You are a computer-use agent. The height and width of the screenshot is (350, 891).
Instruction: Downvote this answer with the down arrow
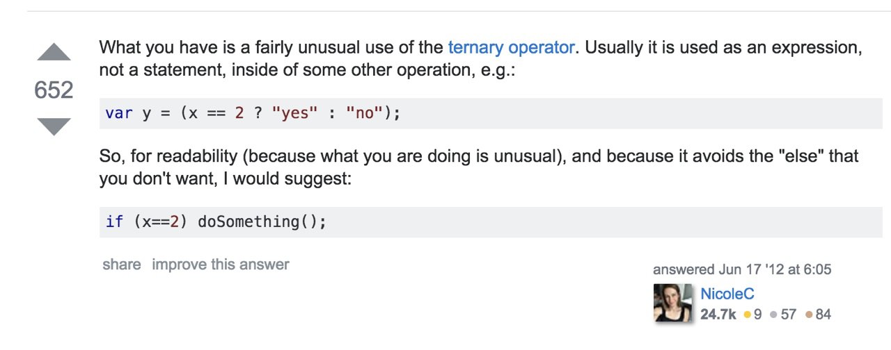coord(54,126)
